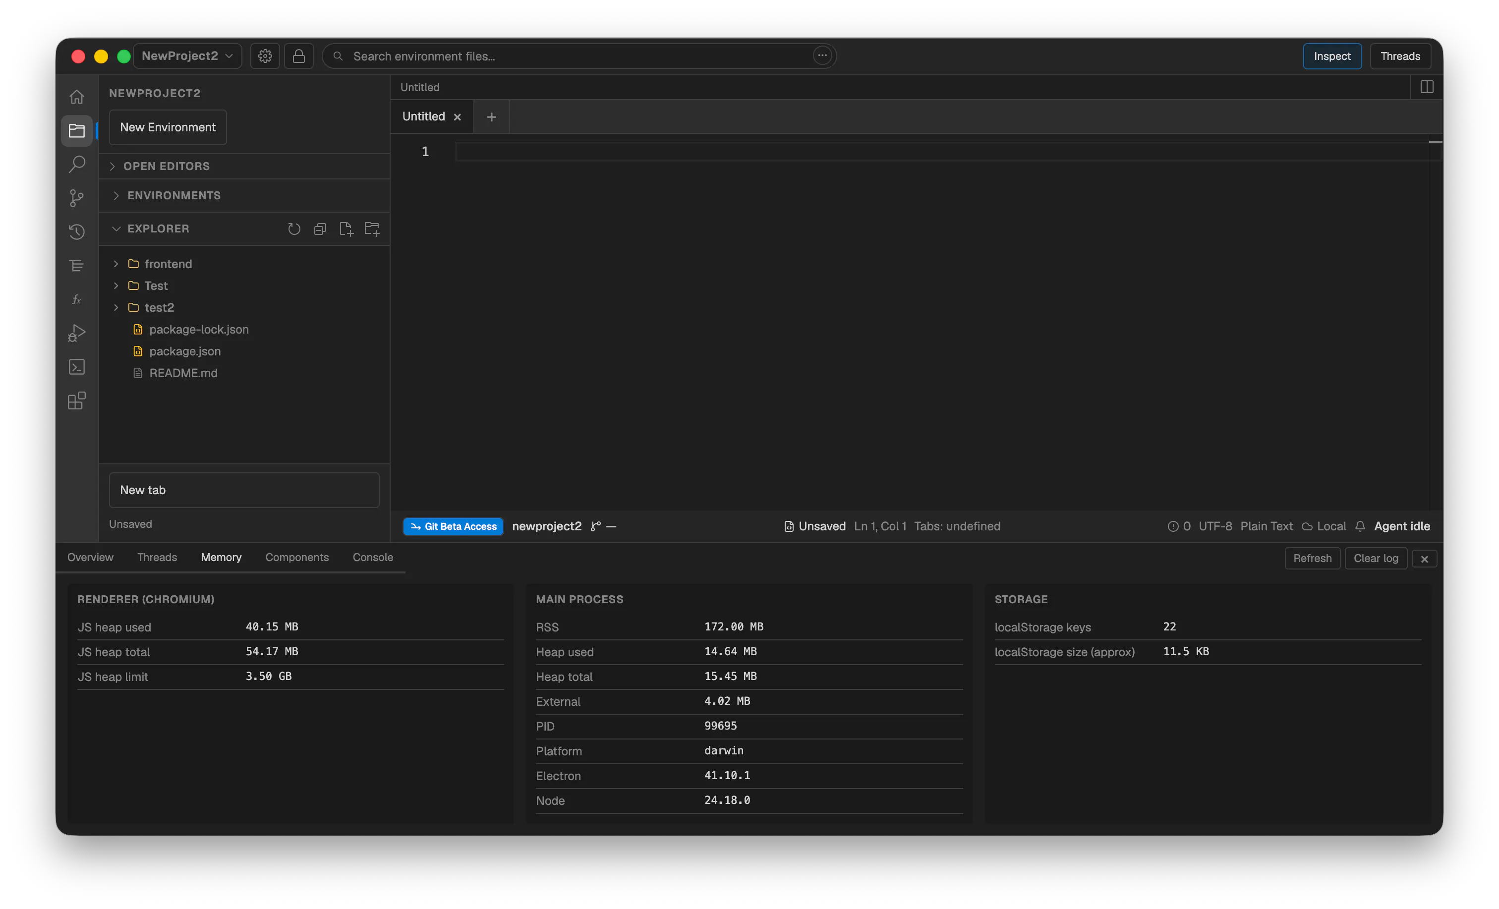Toggle the split editor layout icon

(1427, 87)
